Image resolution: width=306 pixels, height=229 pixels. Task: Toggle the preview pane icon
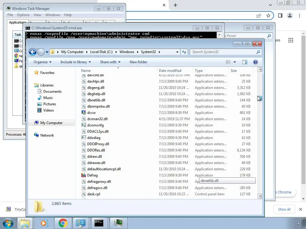245,62
